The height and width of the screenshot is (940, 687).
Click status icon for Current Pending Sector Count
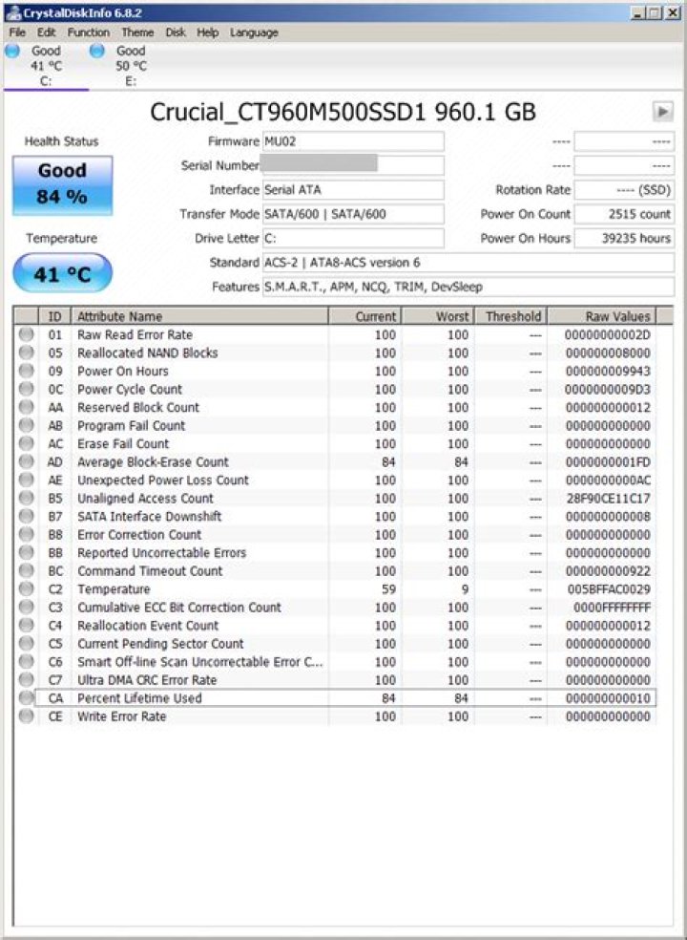(x=26, y=644)
